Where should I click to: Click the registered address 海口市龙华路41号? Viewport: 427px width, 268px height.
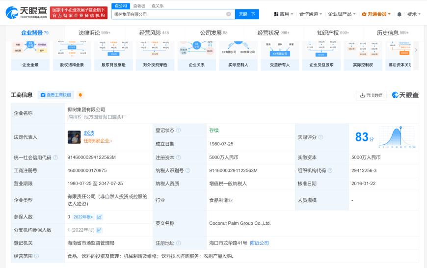[228, 243]
